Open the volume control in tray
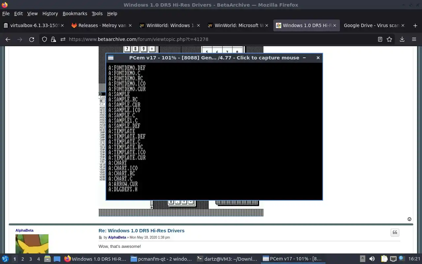422x264 pixels. click(x=372, y=259)
